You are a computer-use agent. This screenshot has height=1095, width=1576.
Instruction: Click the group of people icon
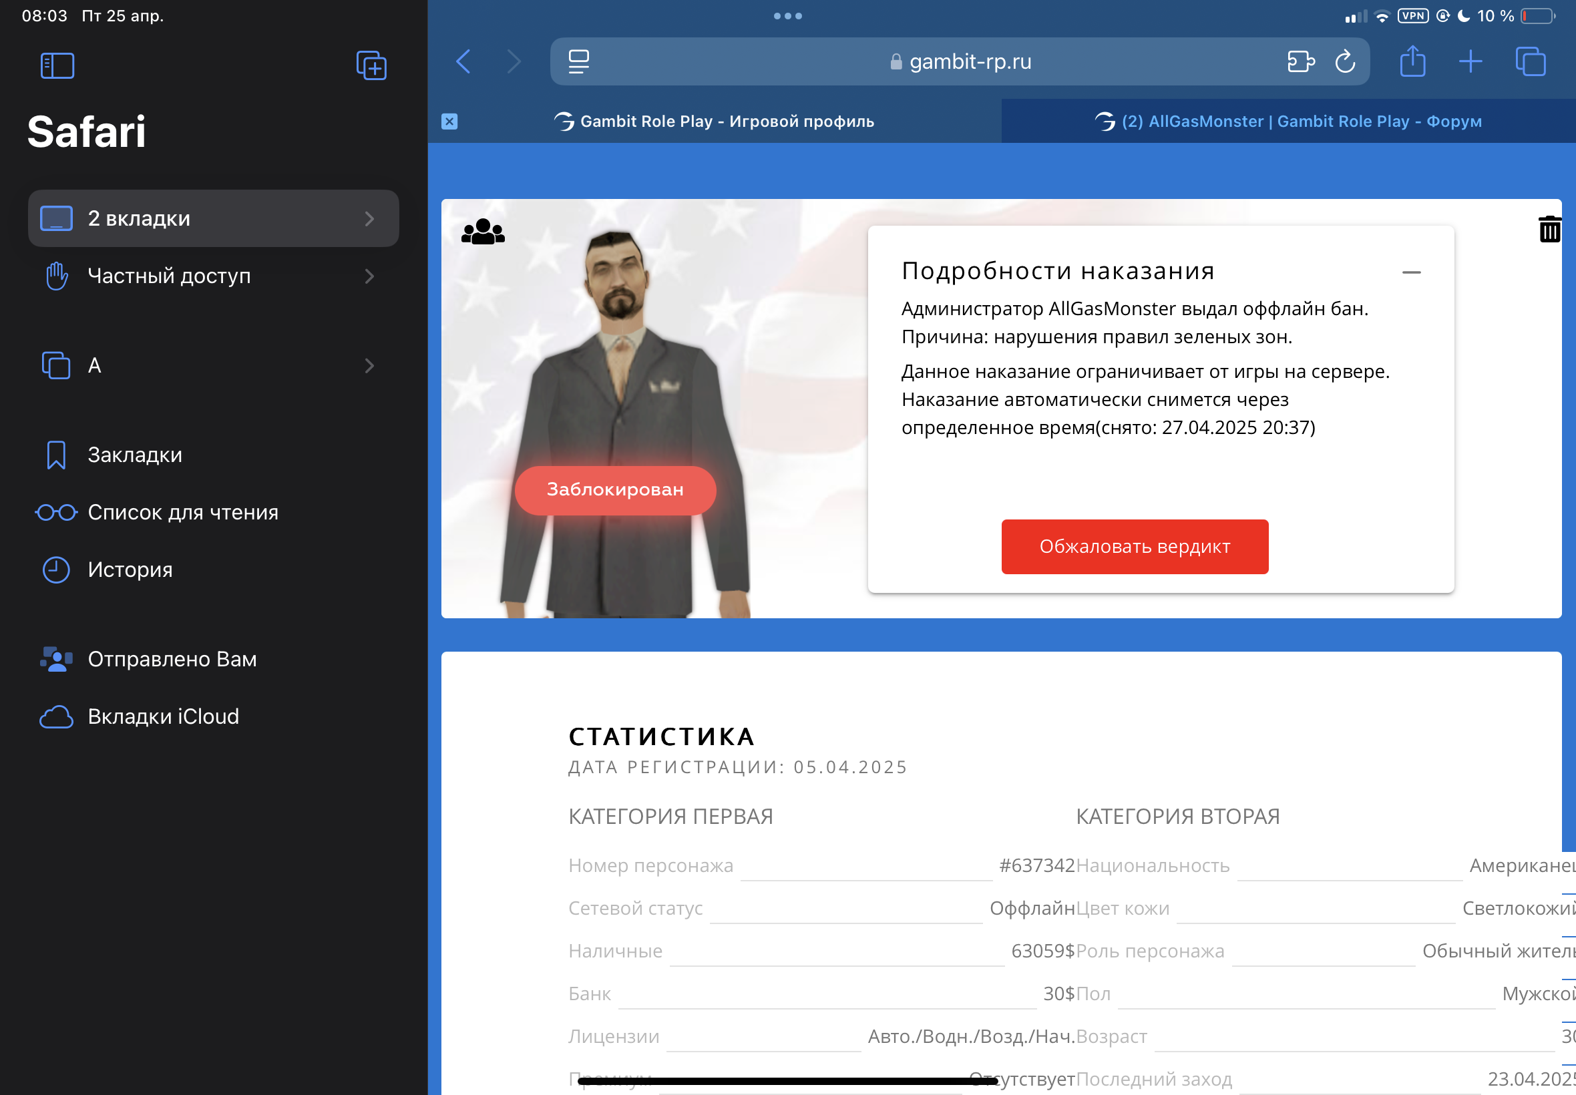[x=483, y=232]
